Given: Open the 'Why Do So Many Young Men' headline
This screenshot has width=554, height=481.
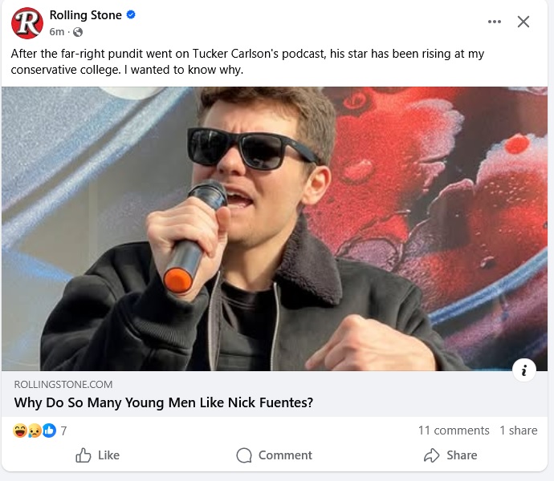Looking at the screenshot, I should click(164, 402).
